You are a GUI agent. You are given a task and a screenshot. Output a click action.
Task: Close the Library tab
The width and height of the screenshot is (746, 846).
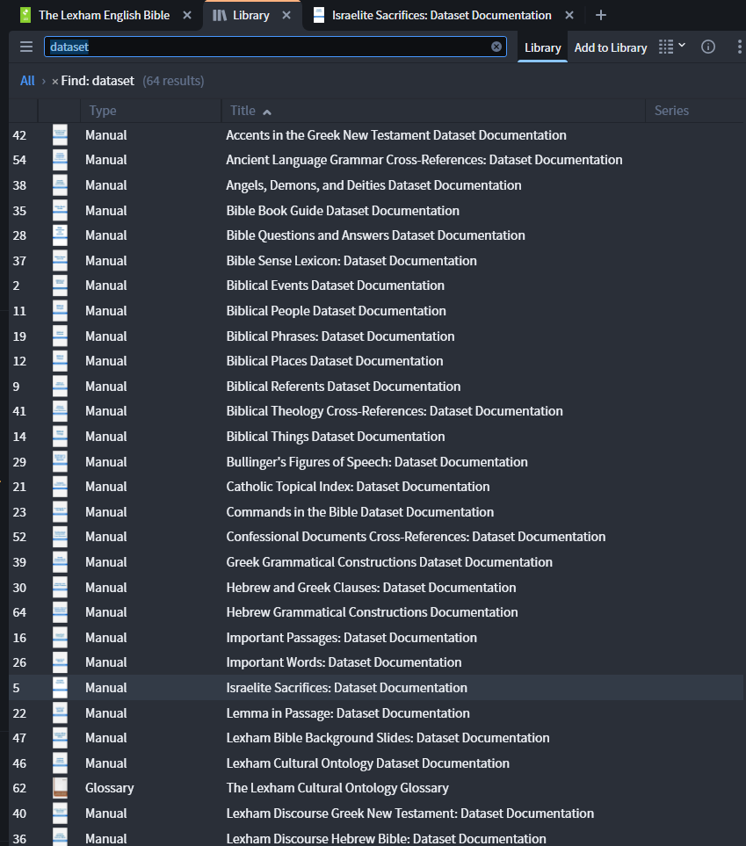pyautogui.click(x=286, y=15)
